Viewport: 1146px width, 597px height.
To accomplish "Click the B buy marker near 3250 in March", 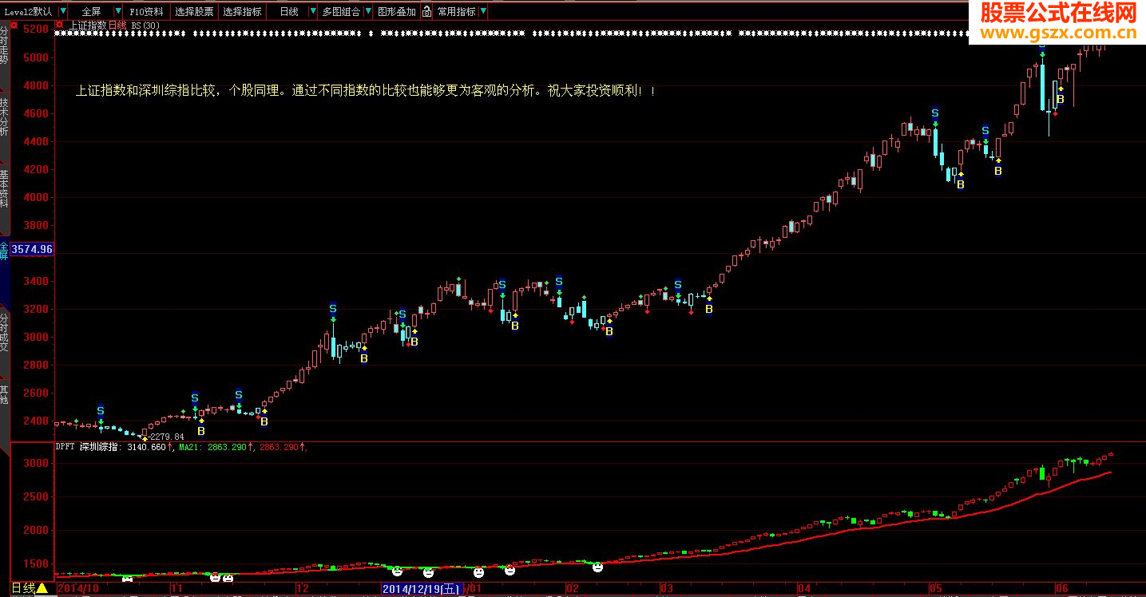I will click(709, 308).
